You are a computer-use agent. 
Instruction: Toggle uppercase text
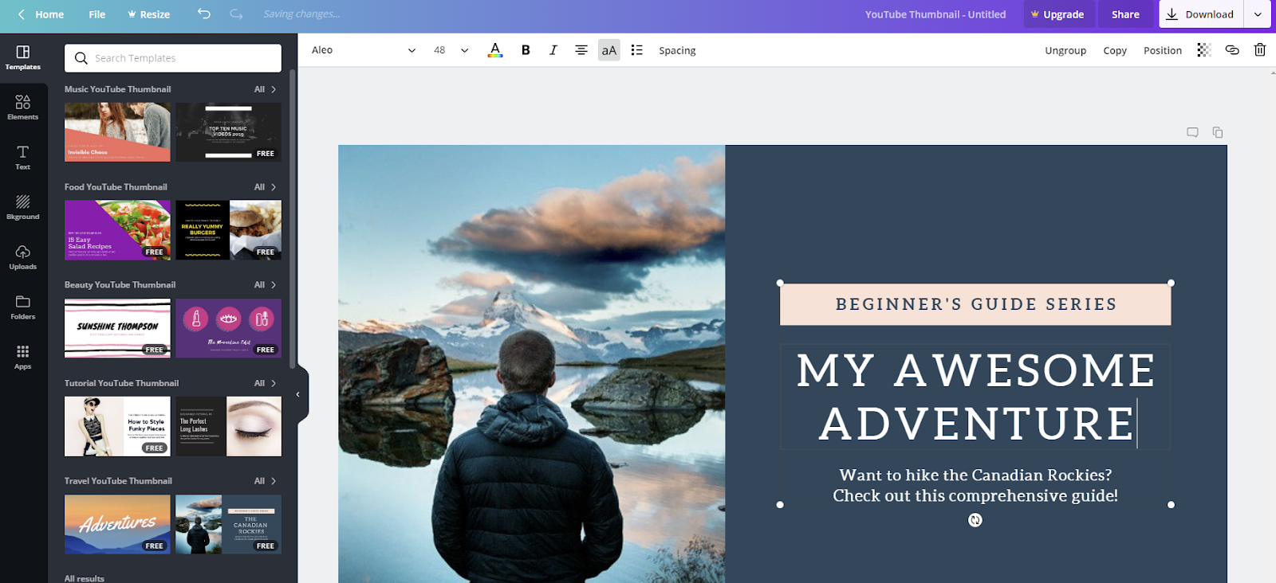[x=609, y=50]
